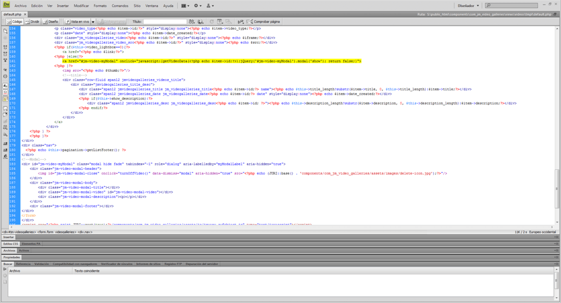The height and width of the screenshot is (303, 561).
Task: Open the file management icon menu
Action: click(x=192, y=21)
